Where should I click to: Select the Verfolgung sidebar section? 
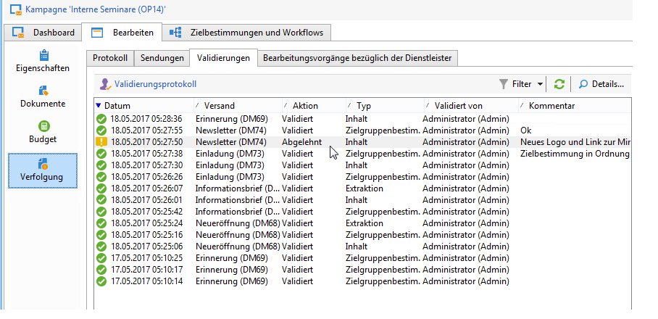[x=43, y=170]
